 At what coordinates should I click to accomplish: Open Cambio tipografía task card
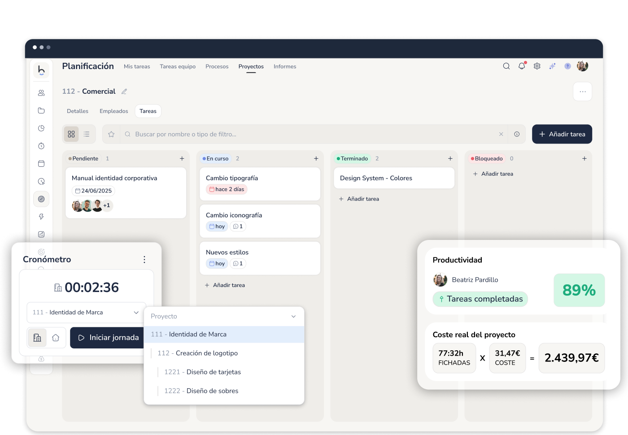(x=260, y=184)
